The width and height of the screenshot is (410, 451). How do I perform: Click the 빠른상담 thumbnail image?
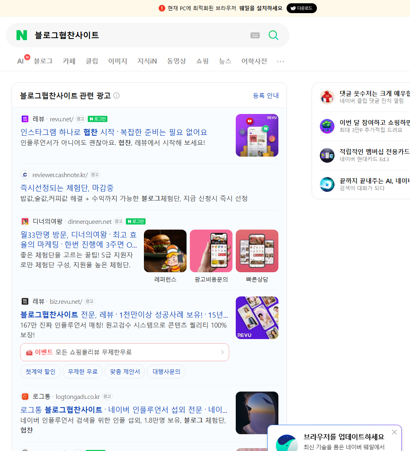pos(257,251)
